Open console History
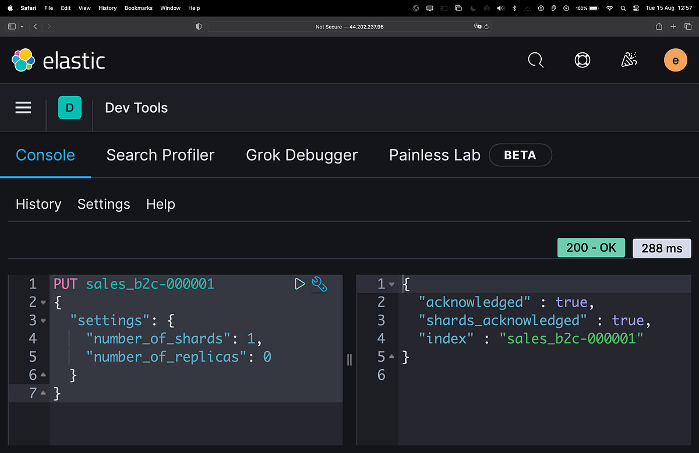The width and height of the screenshot is (699, 453). [x=38, y=204]
